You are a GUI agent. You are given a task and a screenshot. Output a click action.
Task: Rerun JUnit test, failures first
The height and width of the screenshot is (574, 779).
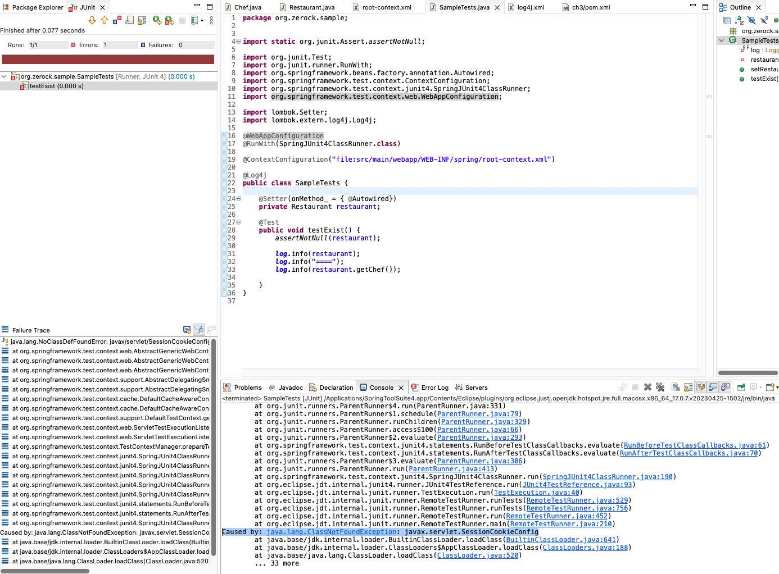[170, 20]
